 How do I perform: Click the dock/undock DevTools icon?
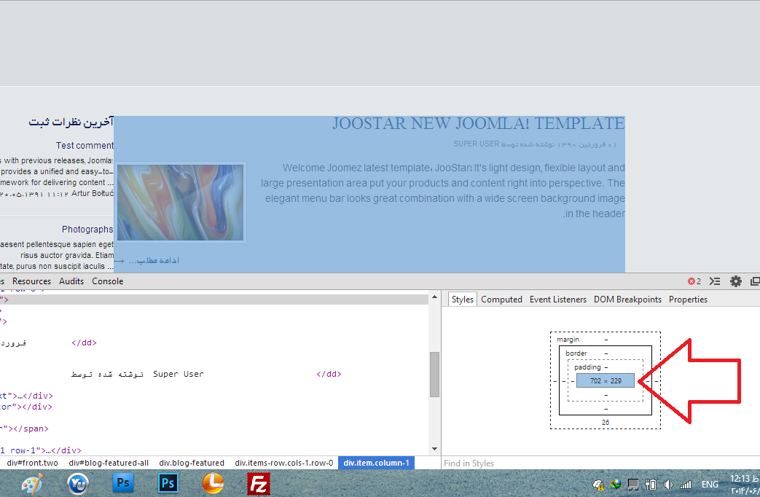pyautogui.click(x=755, y=281)
